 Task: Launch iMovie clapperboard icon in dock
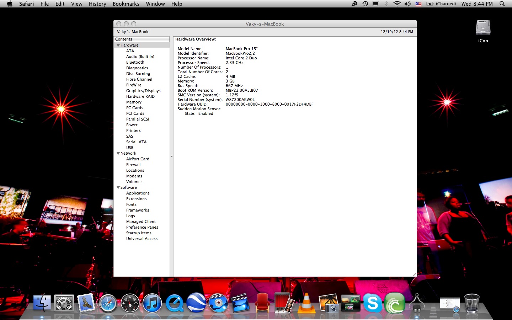click(240, 303)
